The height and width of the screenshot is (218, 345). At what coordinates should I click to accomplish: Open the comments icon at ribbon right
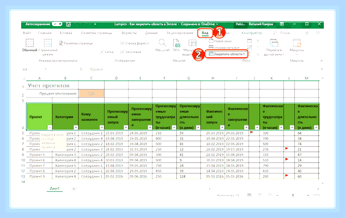pos(318,33)
